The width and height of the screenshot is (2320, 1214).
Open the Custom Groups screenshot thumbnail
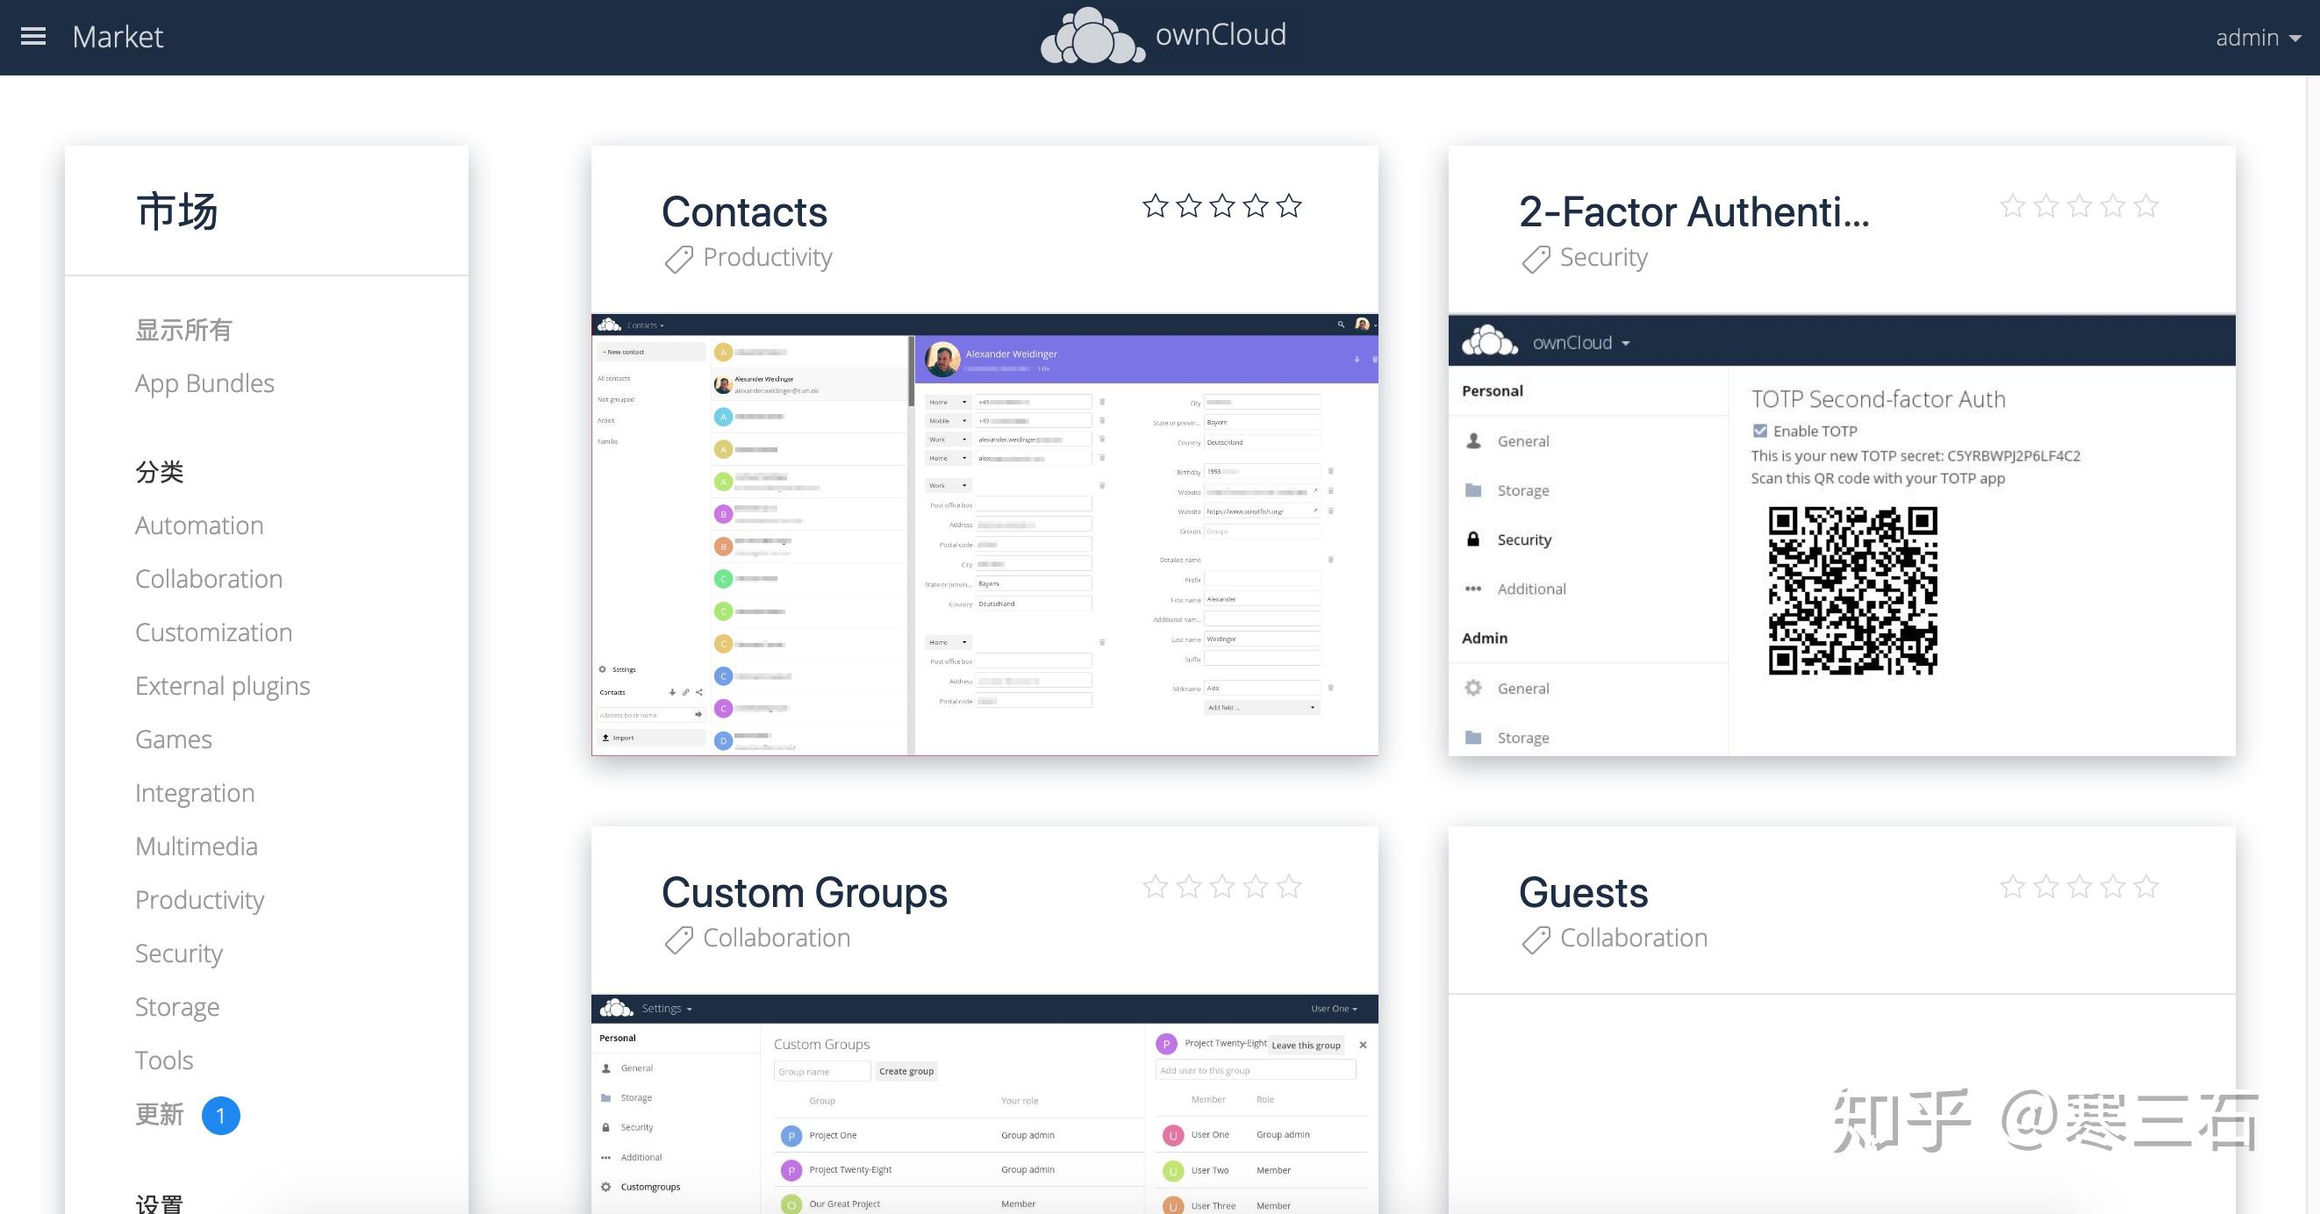coord(985,1104)
